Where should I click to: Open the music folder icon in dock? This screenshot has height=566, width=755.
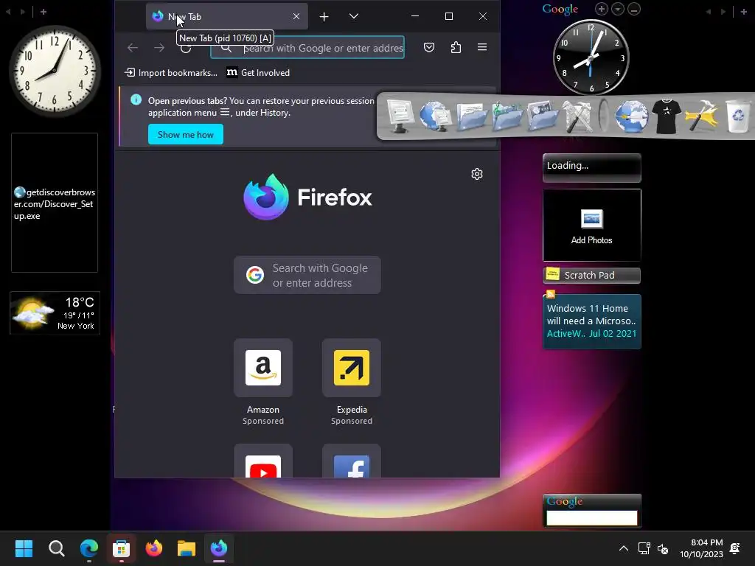click(x=507, y=116)
